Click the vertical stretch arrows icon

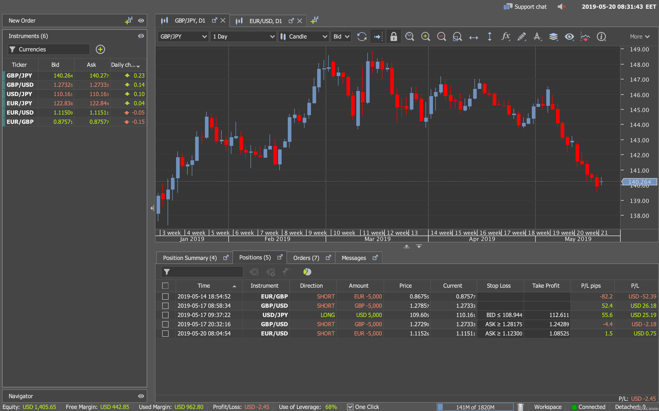[490, 36]
